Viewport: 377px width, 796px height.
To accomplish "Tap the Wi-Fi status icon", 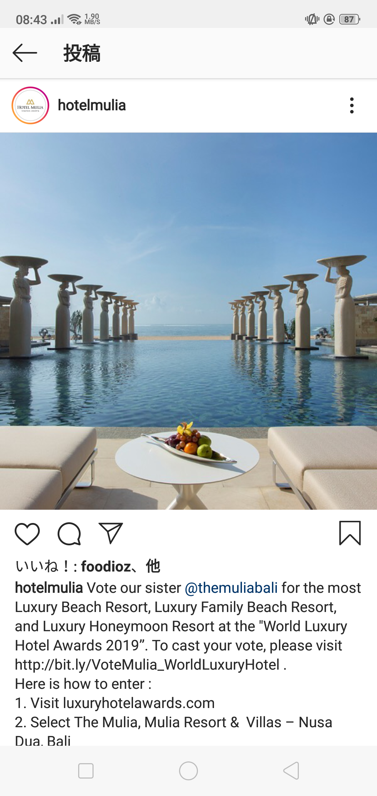I will pyautogui.click(x=74, y=19).
